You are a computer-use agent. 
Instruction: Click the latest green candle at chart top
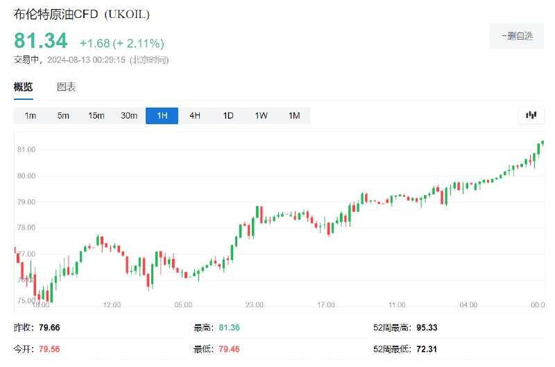coord(543,143)
